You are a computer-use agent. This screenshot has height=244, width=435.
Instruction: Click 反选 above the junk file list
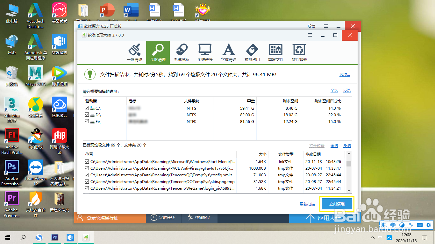[x=347, y=146]
